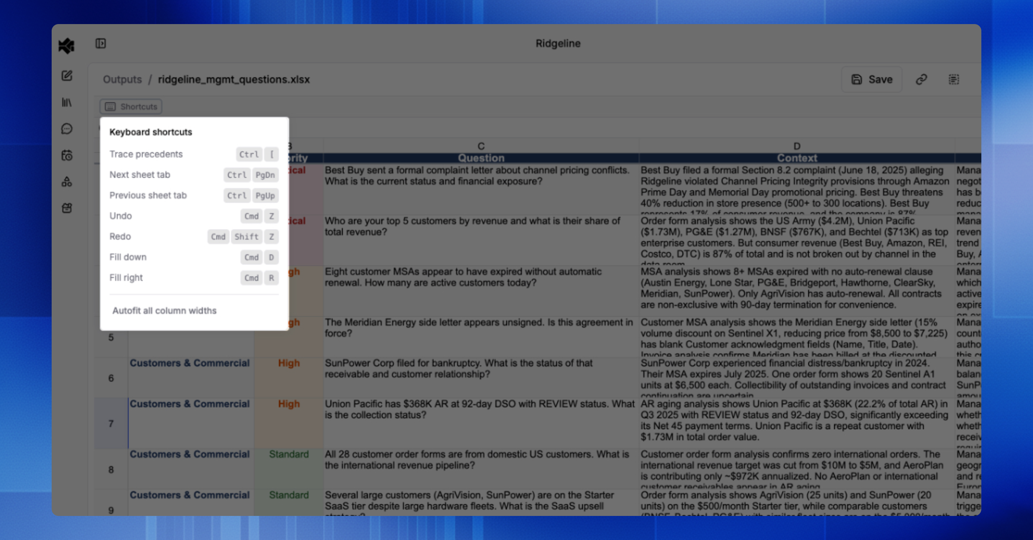Select the international revenue pipeline question cell

point(481,469)
